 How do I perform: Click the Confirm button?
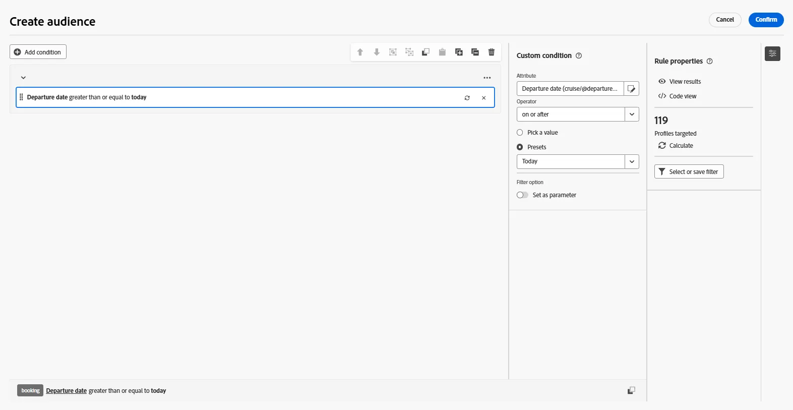(766, 20)
